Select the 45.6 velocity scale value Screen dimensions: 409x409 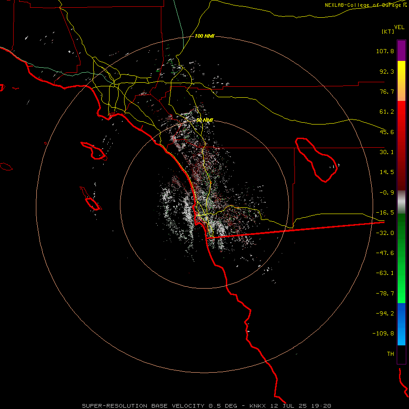click(x=387, y=132)
